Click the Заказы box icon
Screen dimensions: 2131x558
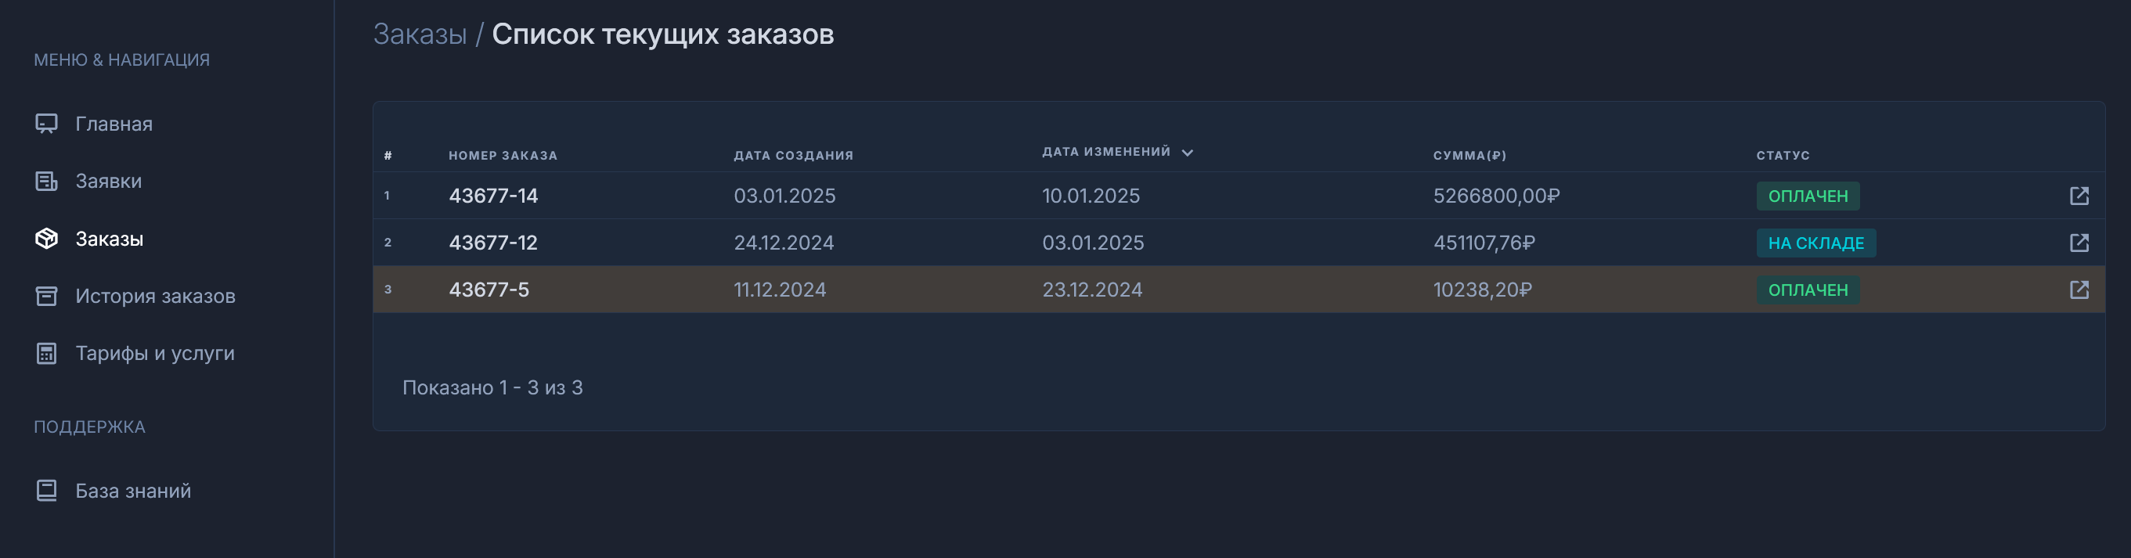pyautogui.click(x=46, y=239)
